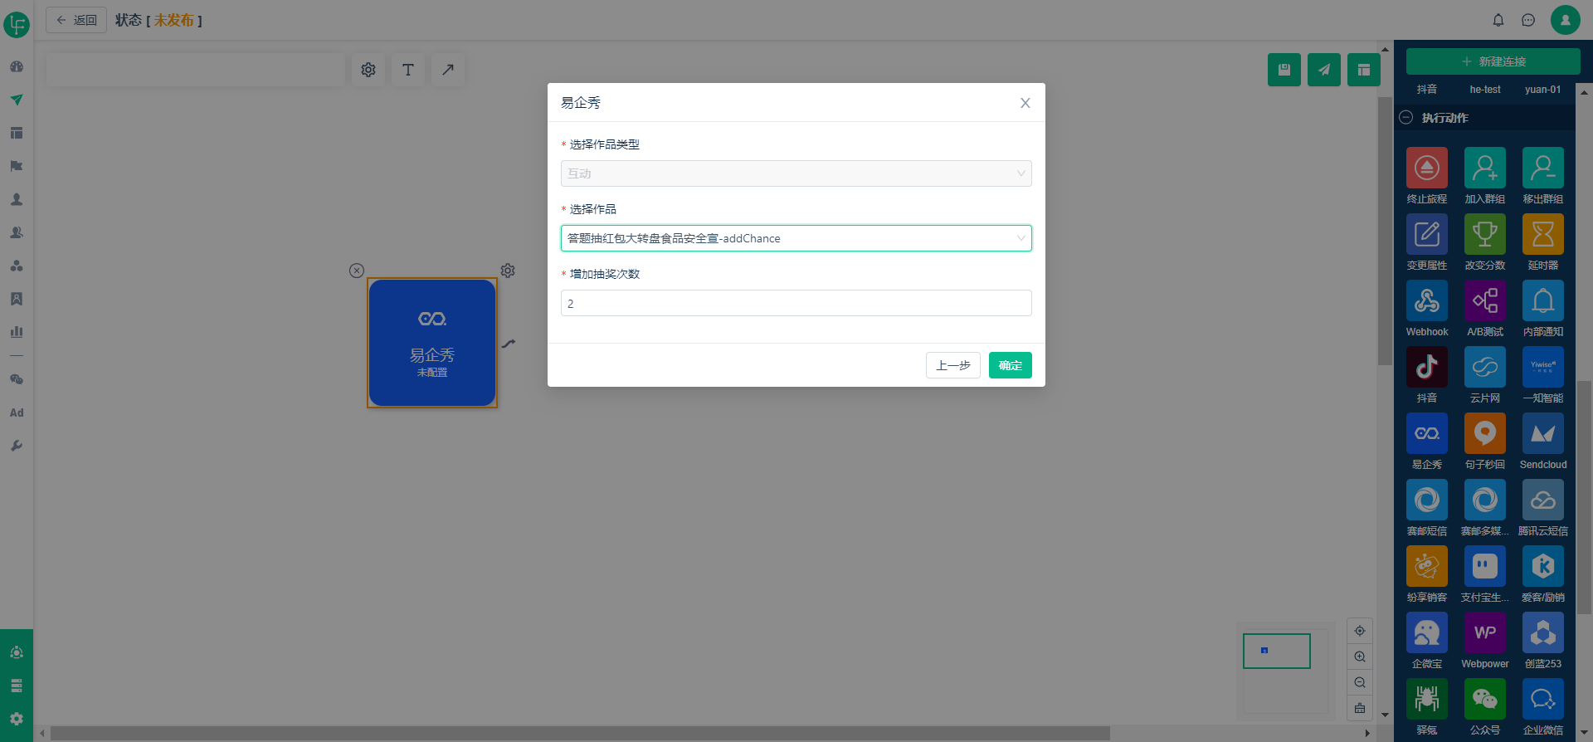Switch to the yuan-01 connection tab
Viewport: 1593px width, 742px height.
(1542, 90)
